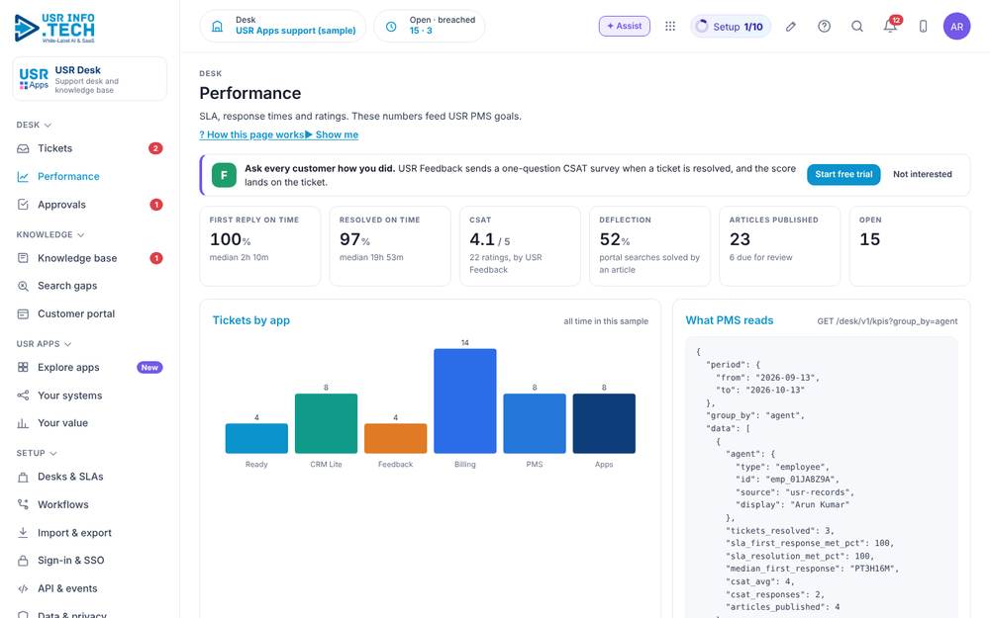Click the pencil edit icon in header
990x618 pixels.
tap(790, 27)
